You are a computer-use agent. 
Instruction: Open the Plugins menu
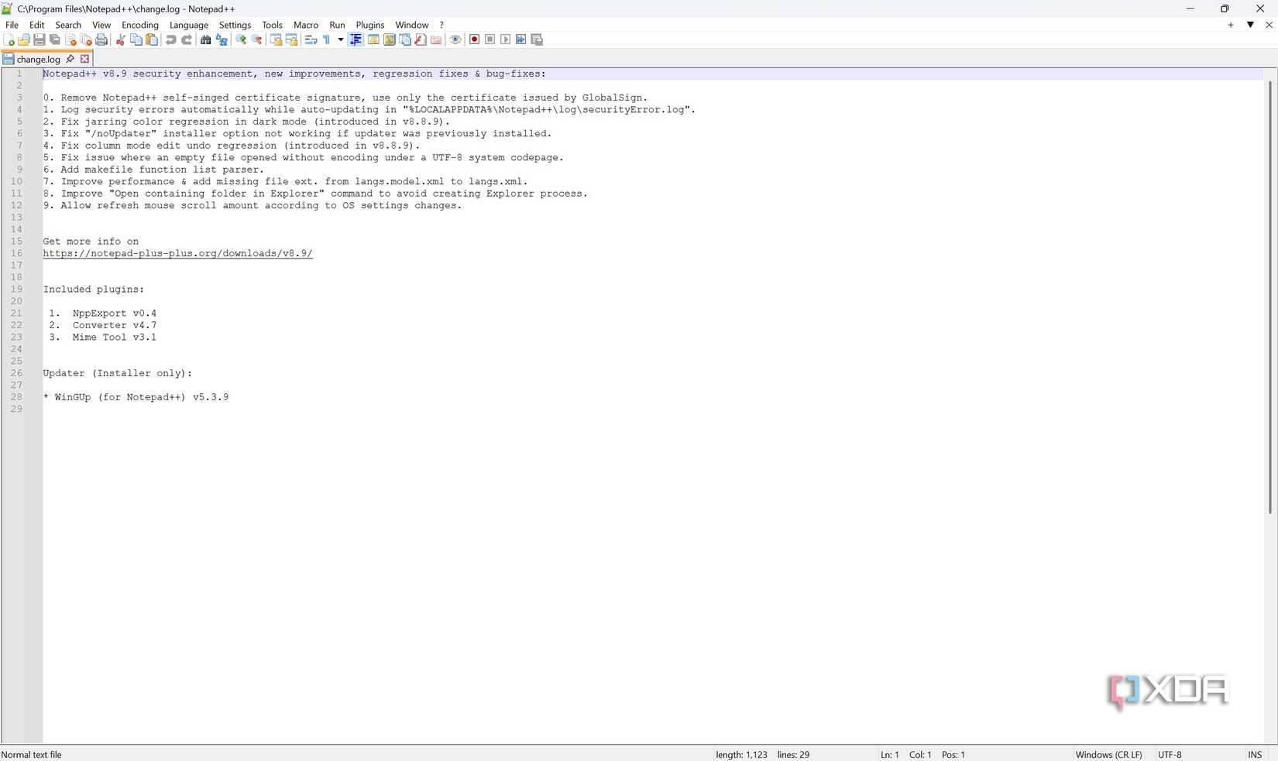[x=370, y=25]
